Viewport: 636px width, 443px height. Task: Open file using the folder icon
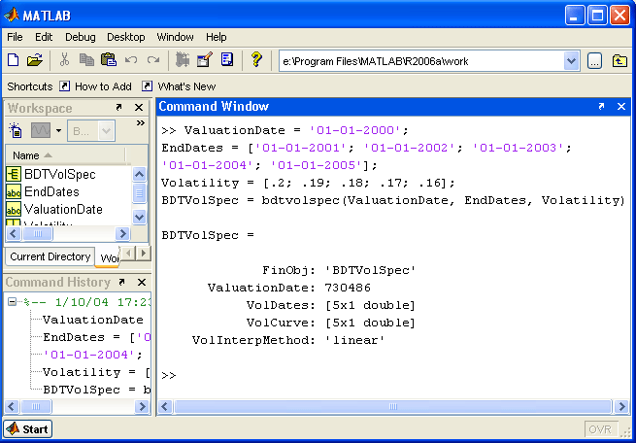click(35, 60)
